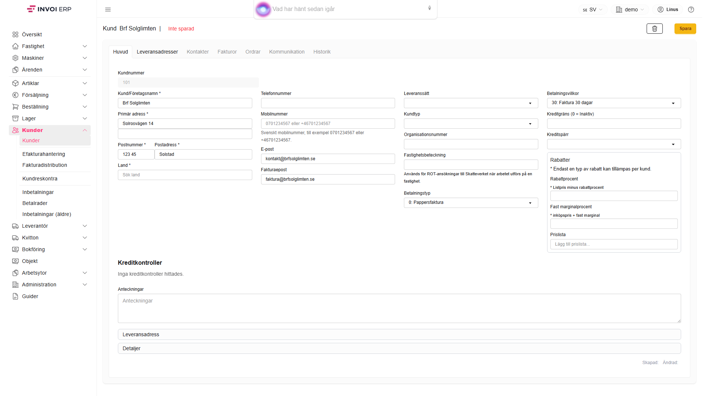Image resolution: width=705 pixels, height=396 pixels.
Task: Click the Spara button
Action: pyautogui.click(x=685, y=29)
